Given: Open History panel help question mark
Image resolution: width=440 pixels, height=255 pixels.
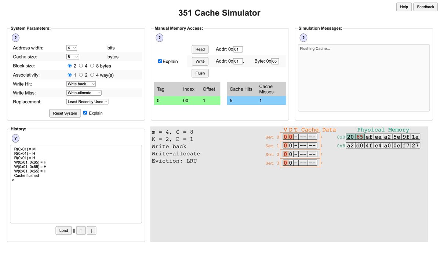Looking at the screenshot, I should pos(15,138).
